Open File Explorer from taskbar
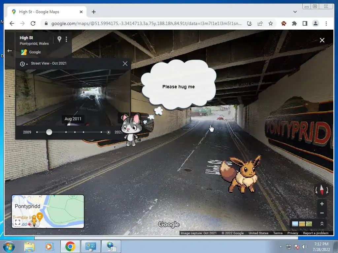 [29, 246]
